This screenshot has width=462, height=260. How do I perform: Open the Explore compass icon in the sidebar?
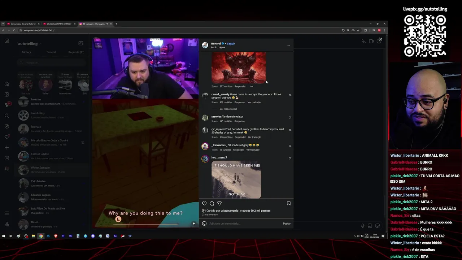click(x=7, y=126)
